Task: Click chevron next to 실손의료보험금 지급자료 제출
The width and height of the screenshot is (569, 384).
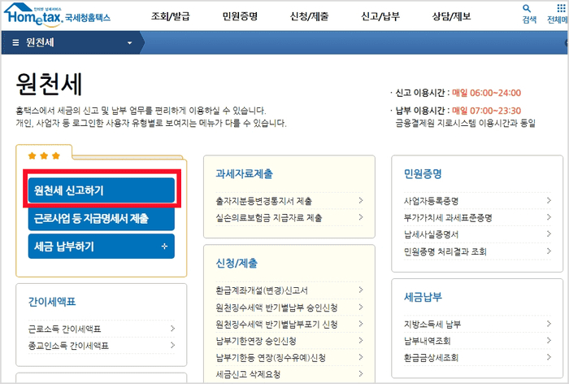Action: coord(361,217)
